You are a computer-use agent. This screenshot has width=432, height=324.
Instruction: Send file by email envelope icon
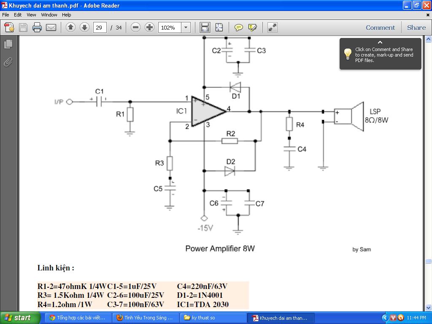coord(51,27)
